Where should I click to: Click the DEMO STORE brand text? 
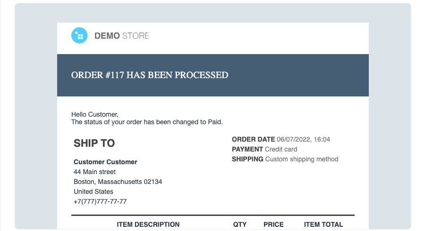pos(122,36)
